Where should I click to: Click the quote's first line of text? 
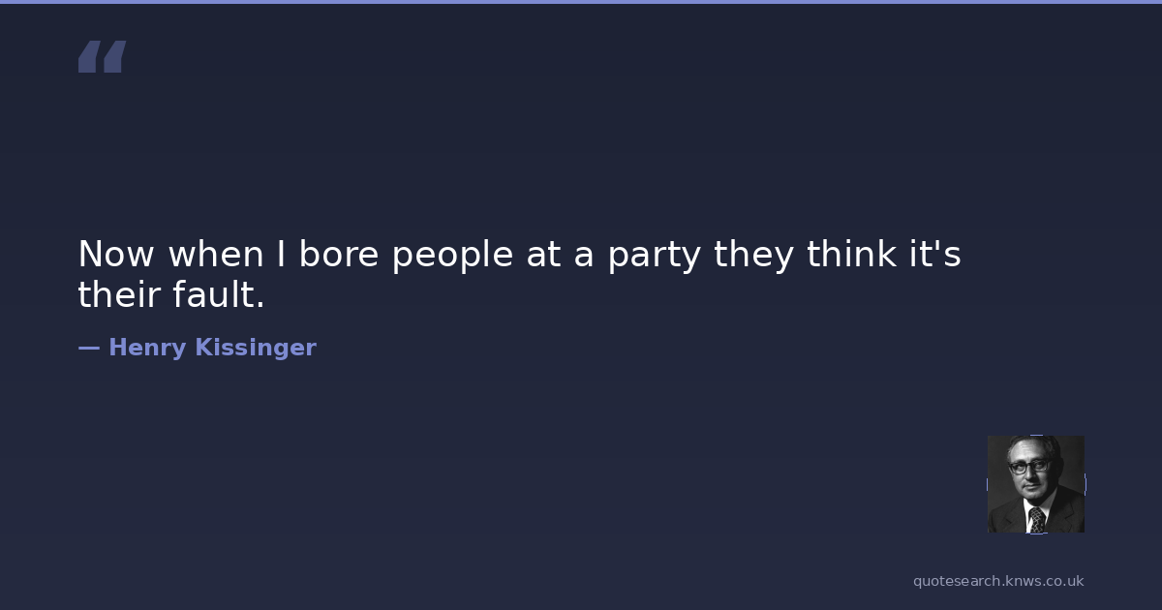tap(519, 255)
